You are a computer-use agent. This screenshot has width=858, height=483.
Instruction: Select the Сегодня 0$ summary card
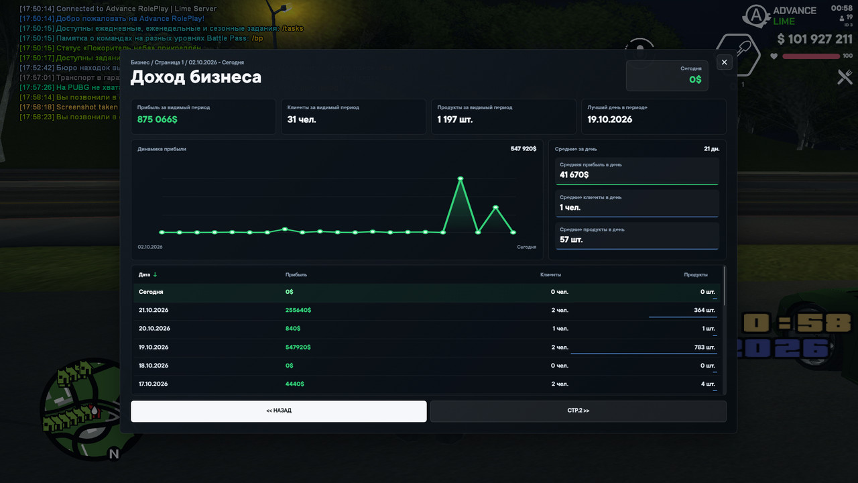pyautogui.click(x=667, y=75)
